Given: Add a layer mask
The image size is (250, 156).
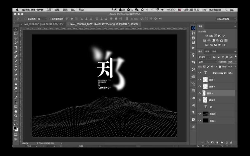Looking at the screenshot, I should [212, 143].
